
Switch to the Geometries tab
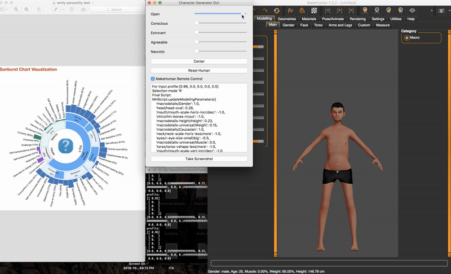coord(287,19)
